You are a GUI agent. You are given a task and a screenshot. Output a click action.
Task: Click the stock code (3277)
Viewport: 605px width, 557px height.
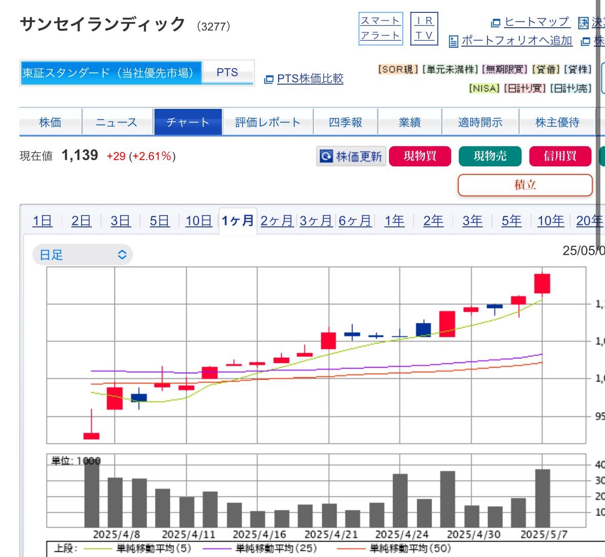point(213,26)
